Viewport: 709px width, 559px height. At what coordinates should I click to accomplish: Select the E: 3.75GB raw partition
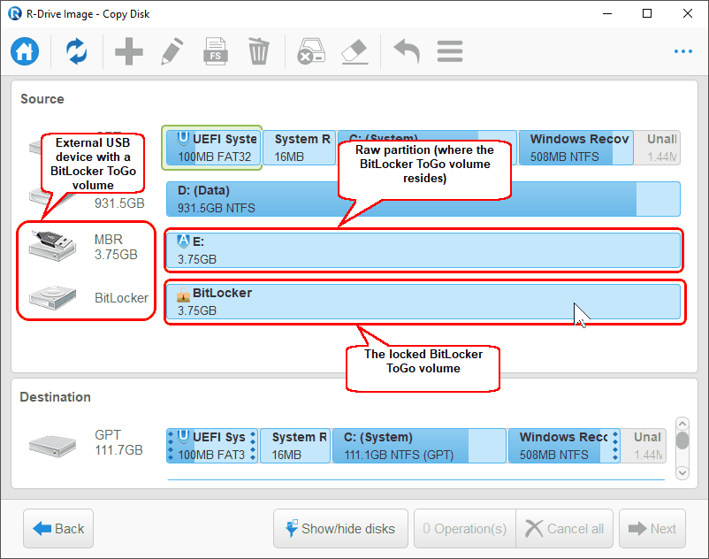coord(423,250)
